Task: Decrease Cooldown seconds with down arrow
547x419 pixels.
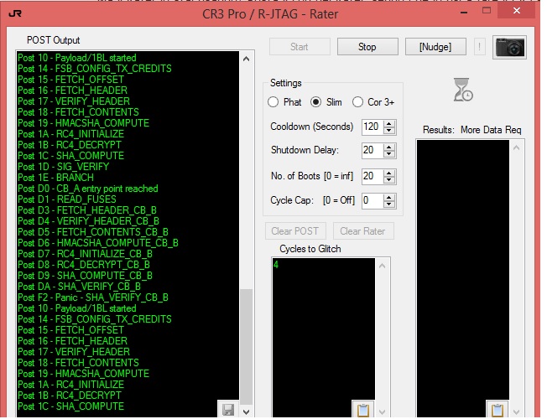Action: click(389, 131)
